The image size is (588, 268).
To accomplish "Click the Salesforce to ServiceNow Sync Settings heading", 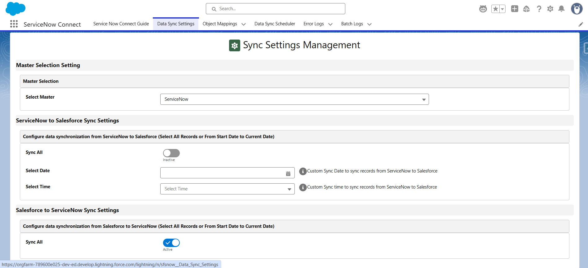I will point(68,210).
